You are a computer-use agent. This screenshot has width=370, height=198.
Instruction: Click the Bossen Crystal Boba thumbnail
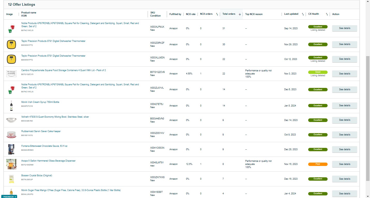pyautogui.click(x=11, y=179)
